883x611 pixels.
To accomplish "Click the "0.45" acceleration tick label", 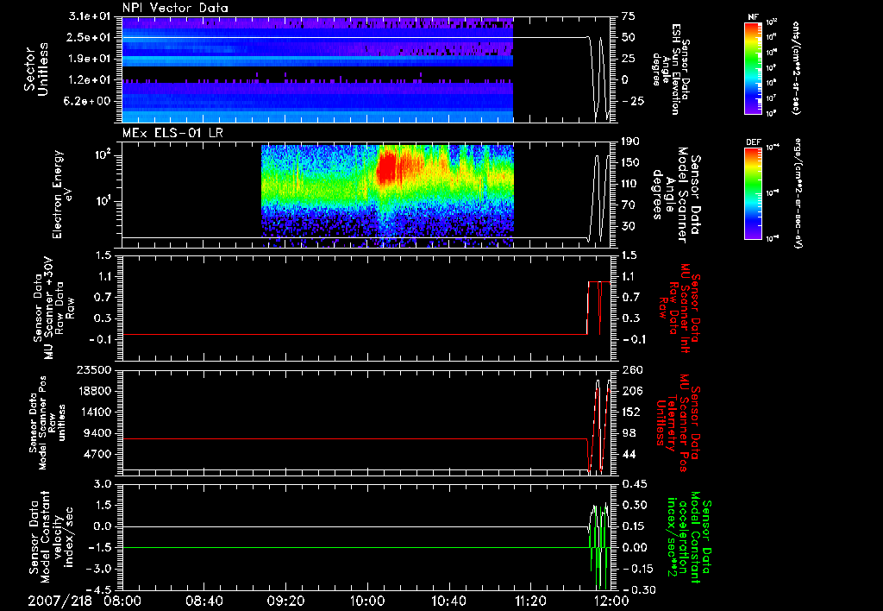I will pos(634,484).
